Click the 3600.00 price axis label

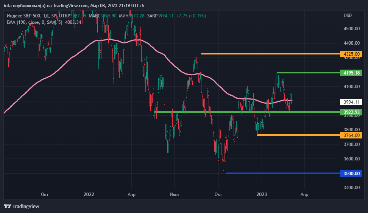click(352, 159)
